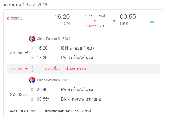169x119 pixels.
Task: Collapse flight details with the blue chevron
Action: click(152, 22)
